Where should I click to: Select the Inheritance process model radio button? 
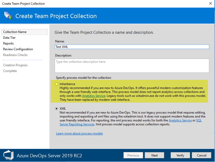[56, 84]
